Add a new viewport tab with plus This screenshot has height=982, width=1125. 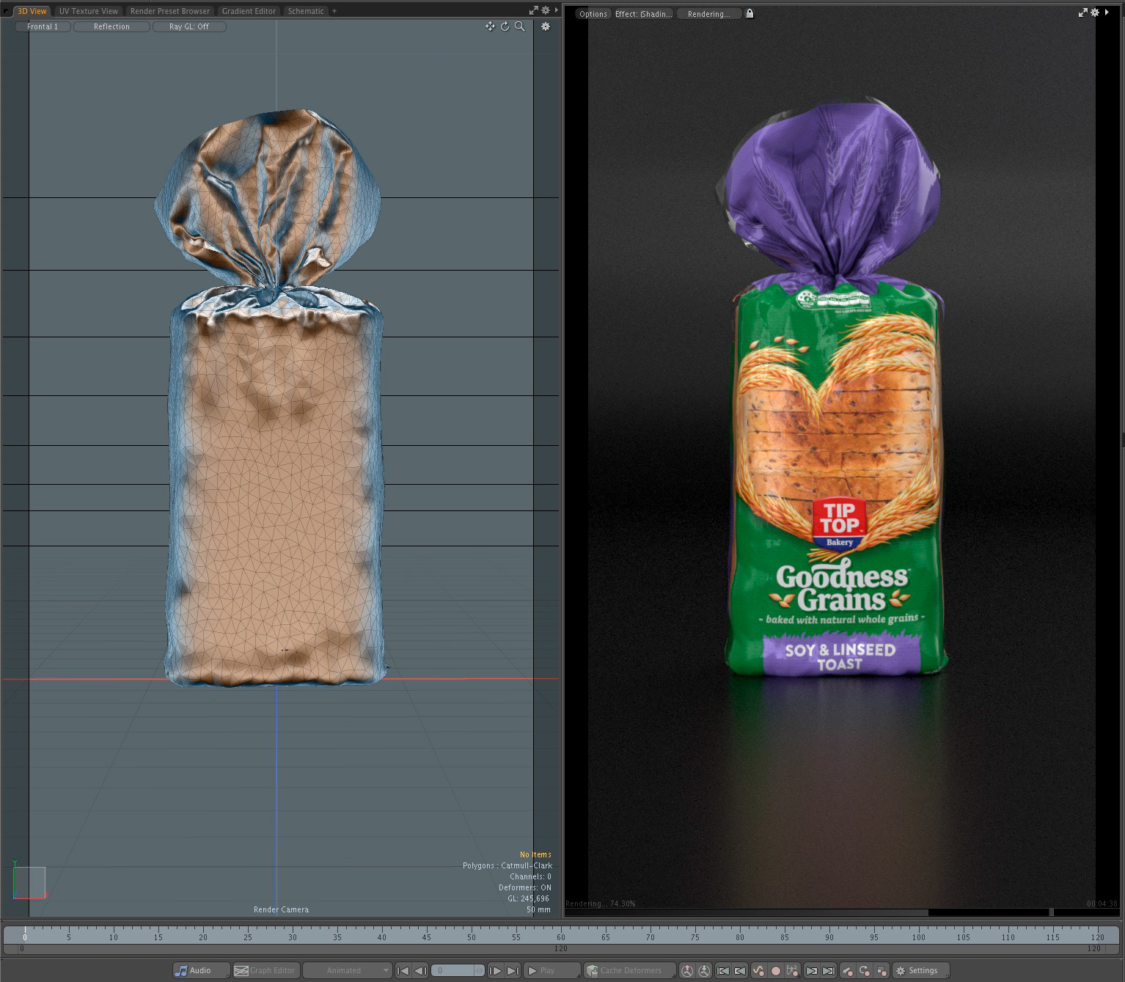pyautogui.click(x=334, y=11)
